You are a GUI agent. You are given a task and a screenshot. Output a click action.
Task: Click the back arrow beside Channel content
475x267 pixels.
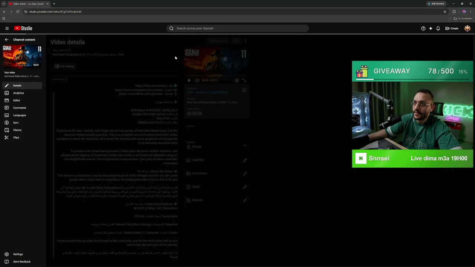pyautogui.click(x=6, y=40)
